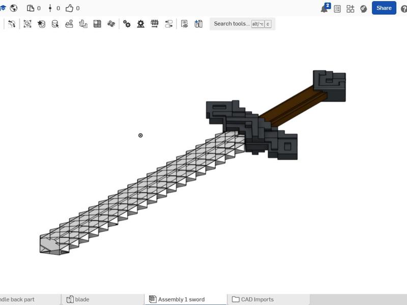Click the display states eye-list icon
Image resolution: width=407 pixels, height=305 pixels.
point(184,24)
